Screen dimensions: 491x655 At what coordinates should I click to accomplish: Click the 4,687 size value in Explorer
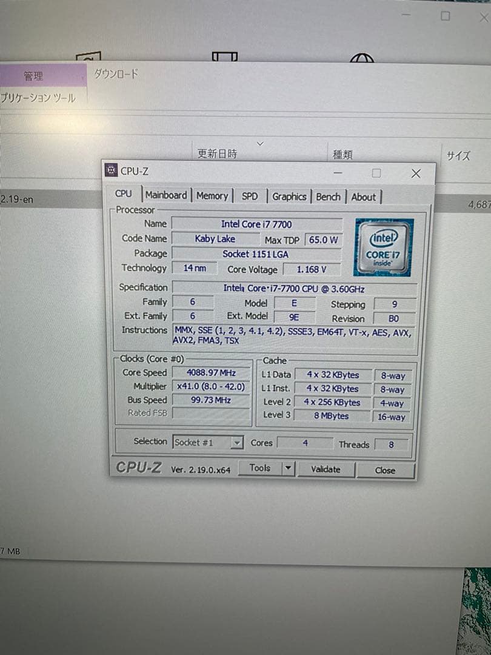click(479, 204)
